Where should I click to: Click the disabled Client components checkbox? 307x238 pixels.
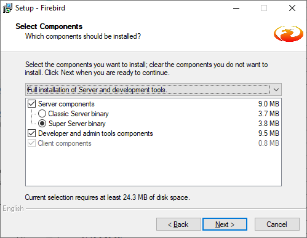click(x=32, y=143)
